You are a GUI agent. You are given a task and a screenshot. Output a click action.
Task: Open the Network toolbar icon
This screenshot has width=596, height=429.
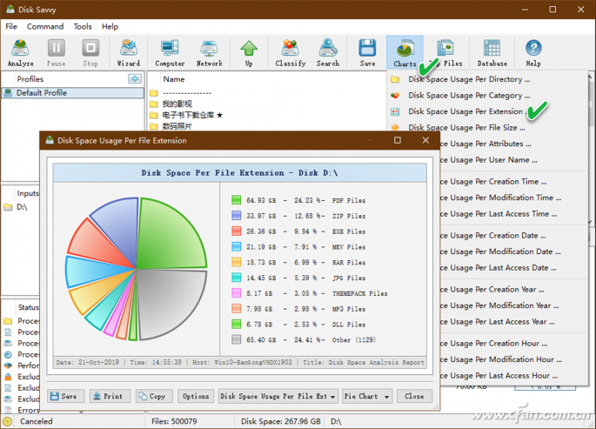pos(210,53)
